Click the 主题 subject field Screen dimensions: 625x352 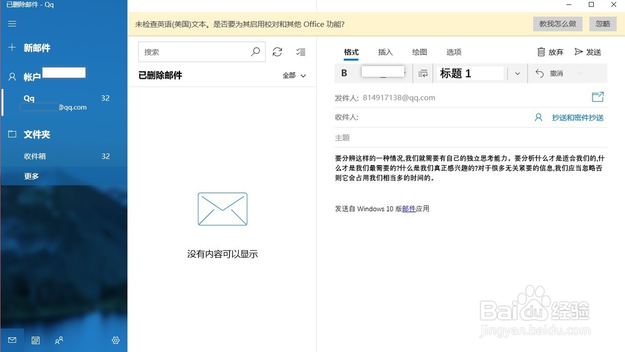[x=471, y=138]
